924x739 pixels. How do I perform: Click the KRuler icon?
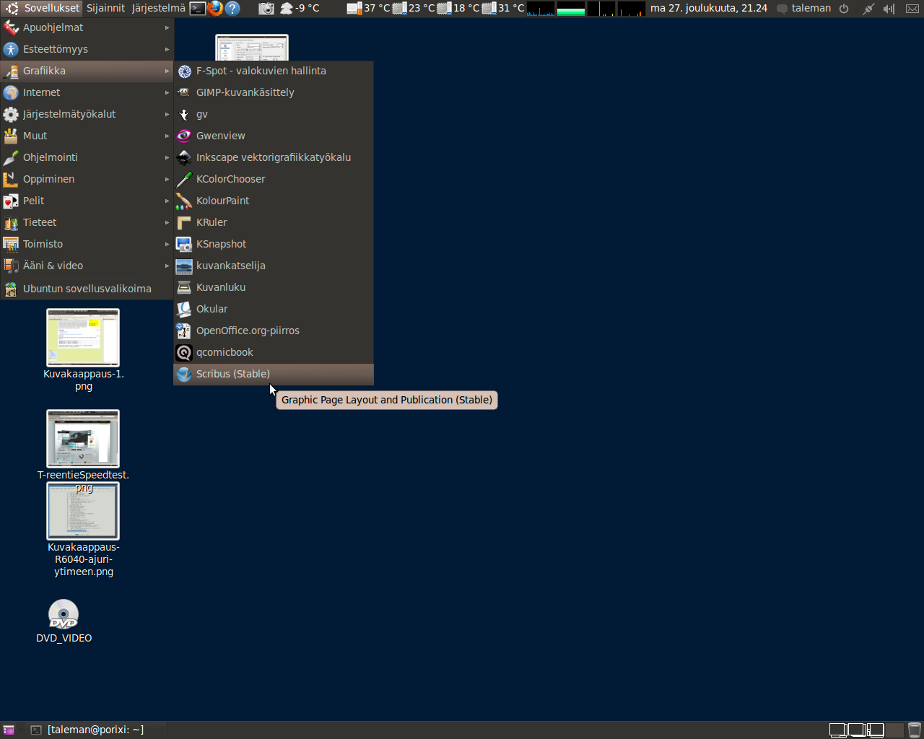(184, 222)
